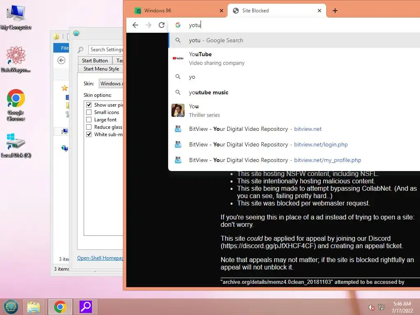Open the bitview.net/my_profile.php suggestion

[294, 160]
